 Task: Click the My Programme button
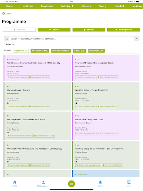click(124, 29)
